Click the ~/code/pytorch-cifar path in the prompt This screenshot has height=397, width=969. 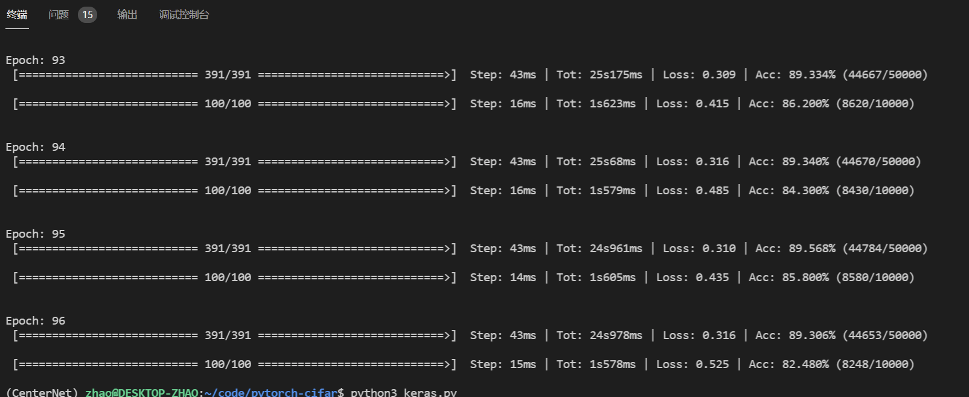(x=270, y=392)
